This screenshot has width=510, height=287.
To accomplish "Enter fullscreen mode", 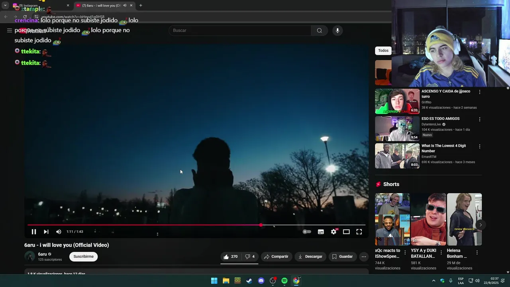I will [359, 232].
